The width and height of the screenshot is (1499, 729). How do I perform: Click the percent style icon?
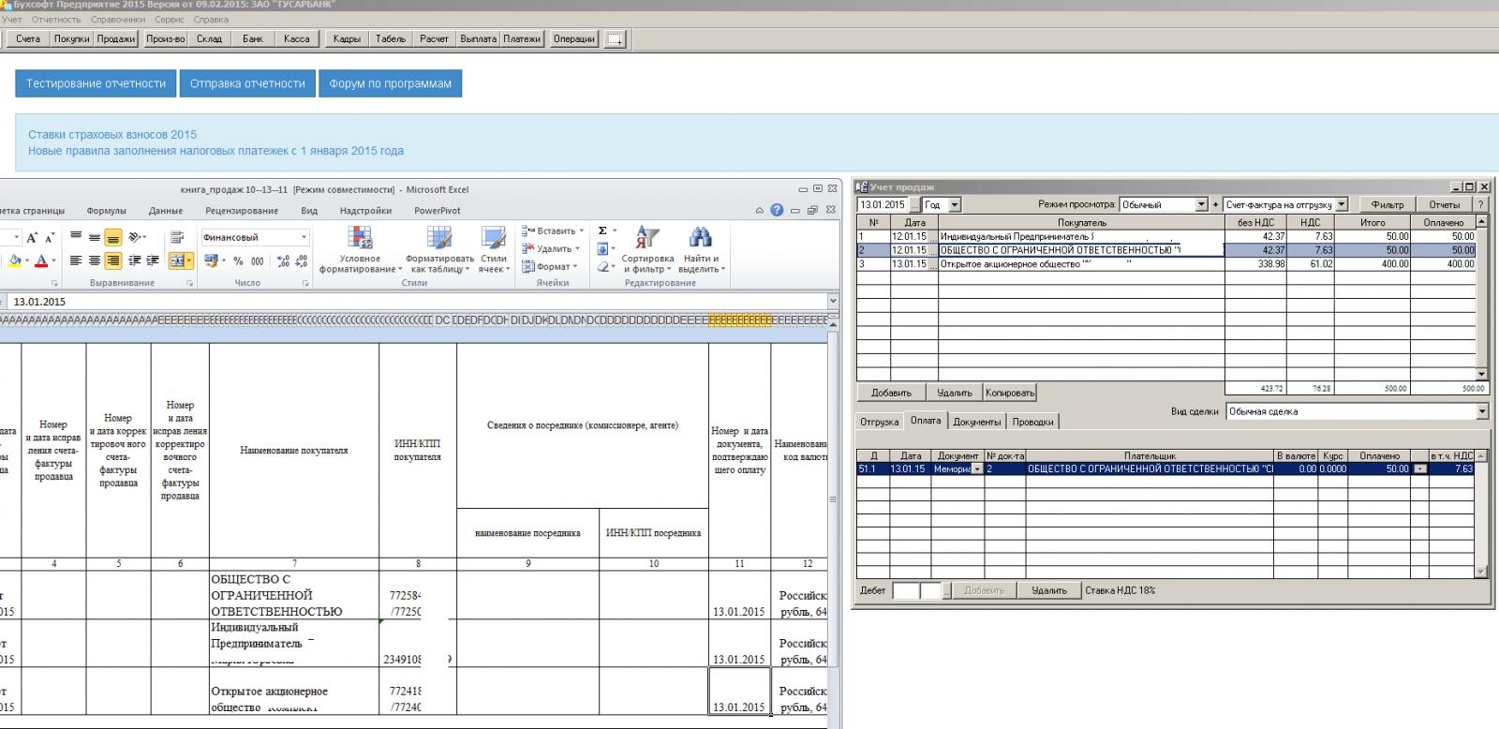click(x=238, y=261)
